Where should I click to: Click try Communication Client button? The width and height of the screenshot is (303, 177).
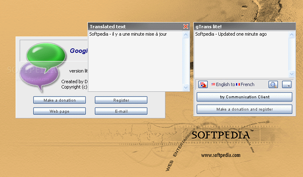pyautogui.click(x=244, y=97)
